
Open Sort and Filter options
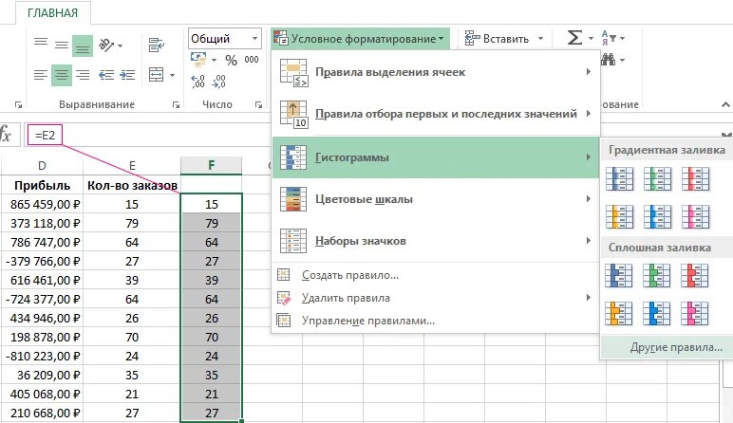[x=612, y=38]
